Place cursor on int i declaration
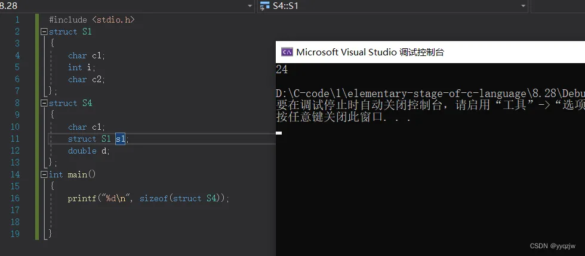Image resolution: width=585 pixels, height=256 pixels. point(81,67)
